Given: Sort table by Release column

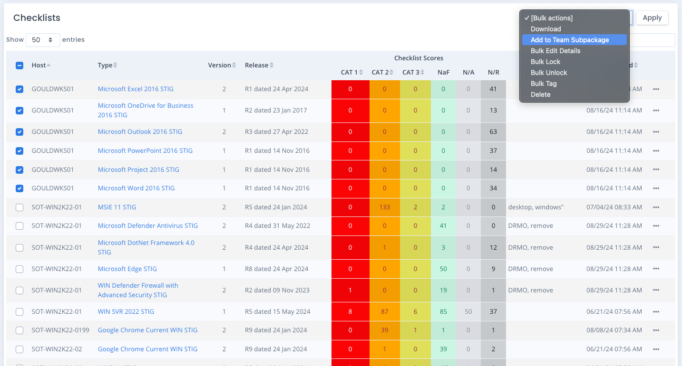Looking at the screenshot, I should 259,65.
